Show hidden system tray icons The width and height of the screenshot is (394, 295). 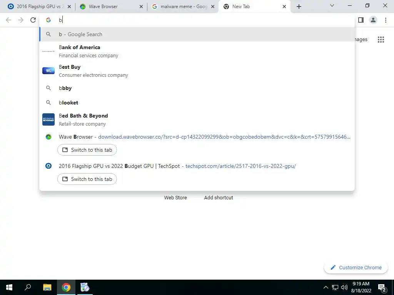[x=326, y=287]
